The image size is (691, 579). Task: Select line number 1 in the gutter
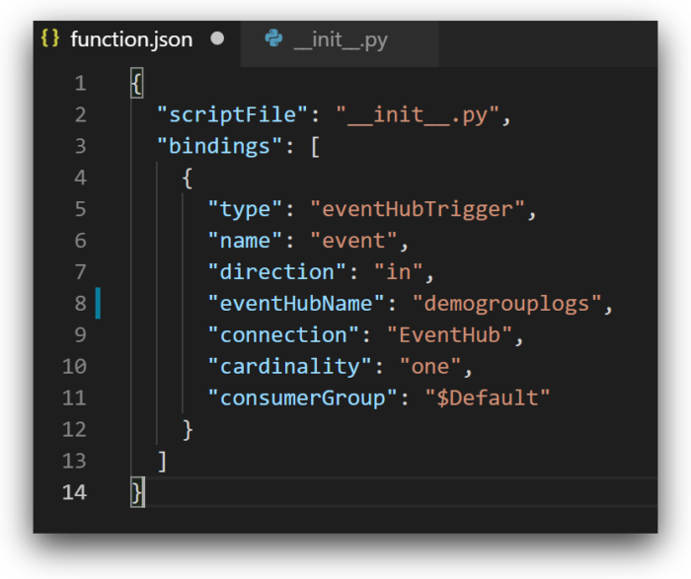pyautogui.click(x=80, y=83)
